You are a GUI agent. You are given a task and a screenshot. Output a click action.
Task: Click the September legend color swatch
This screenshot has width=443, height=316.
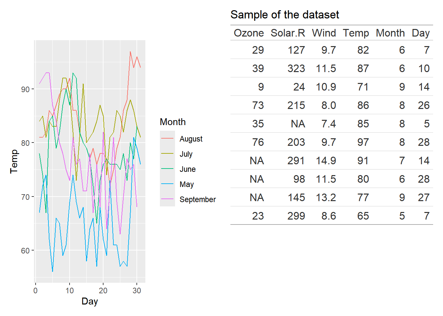click(167, 199)
